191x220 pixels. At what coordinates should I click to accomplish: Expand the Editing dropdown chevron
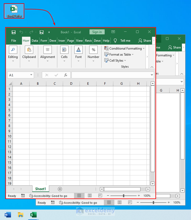pyautogui.click(x=13, y=61)
